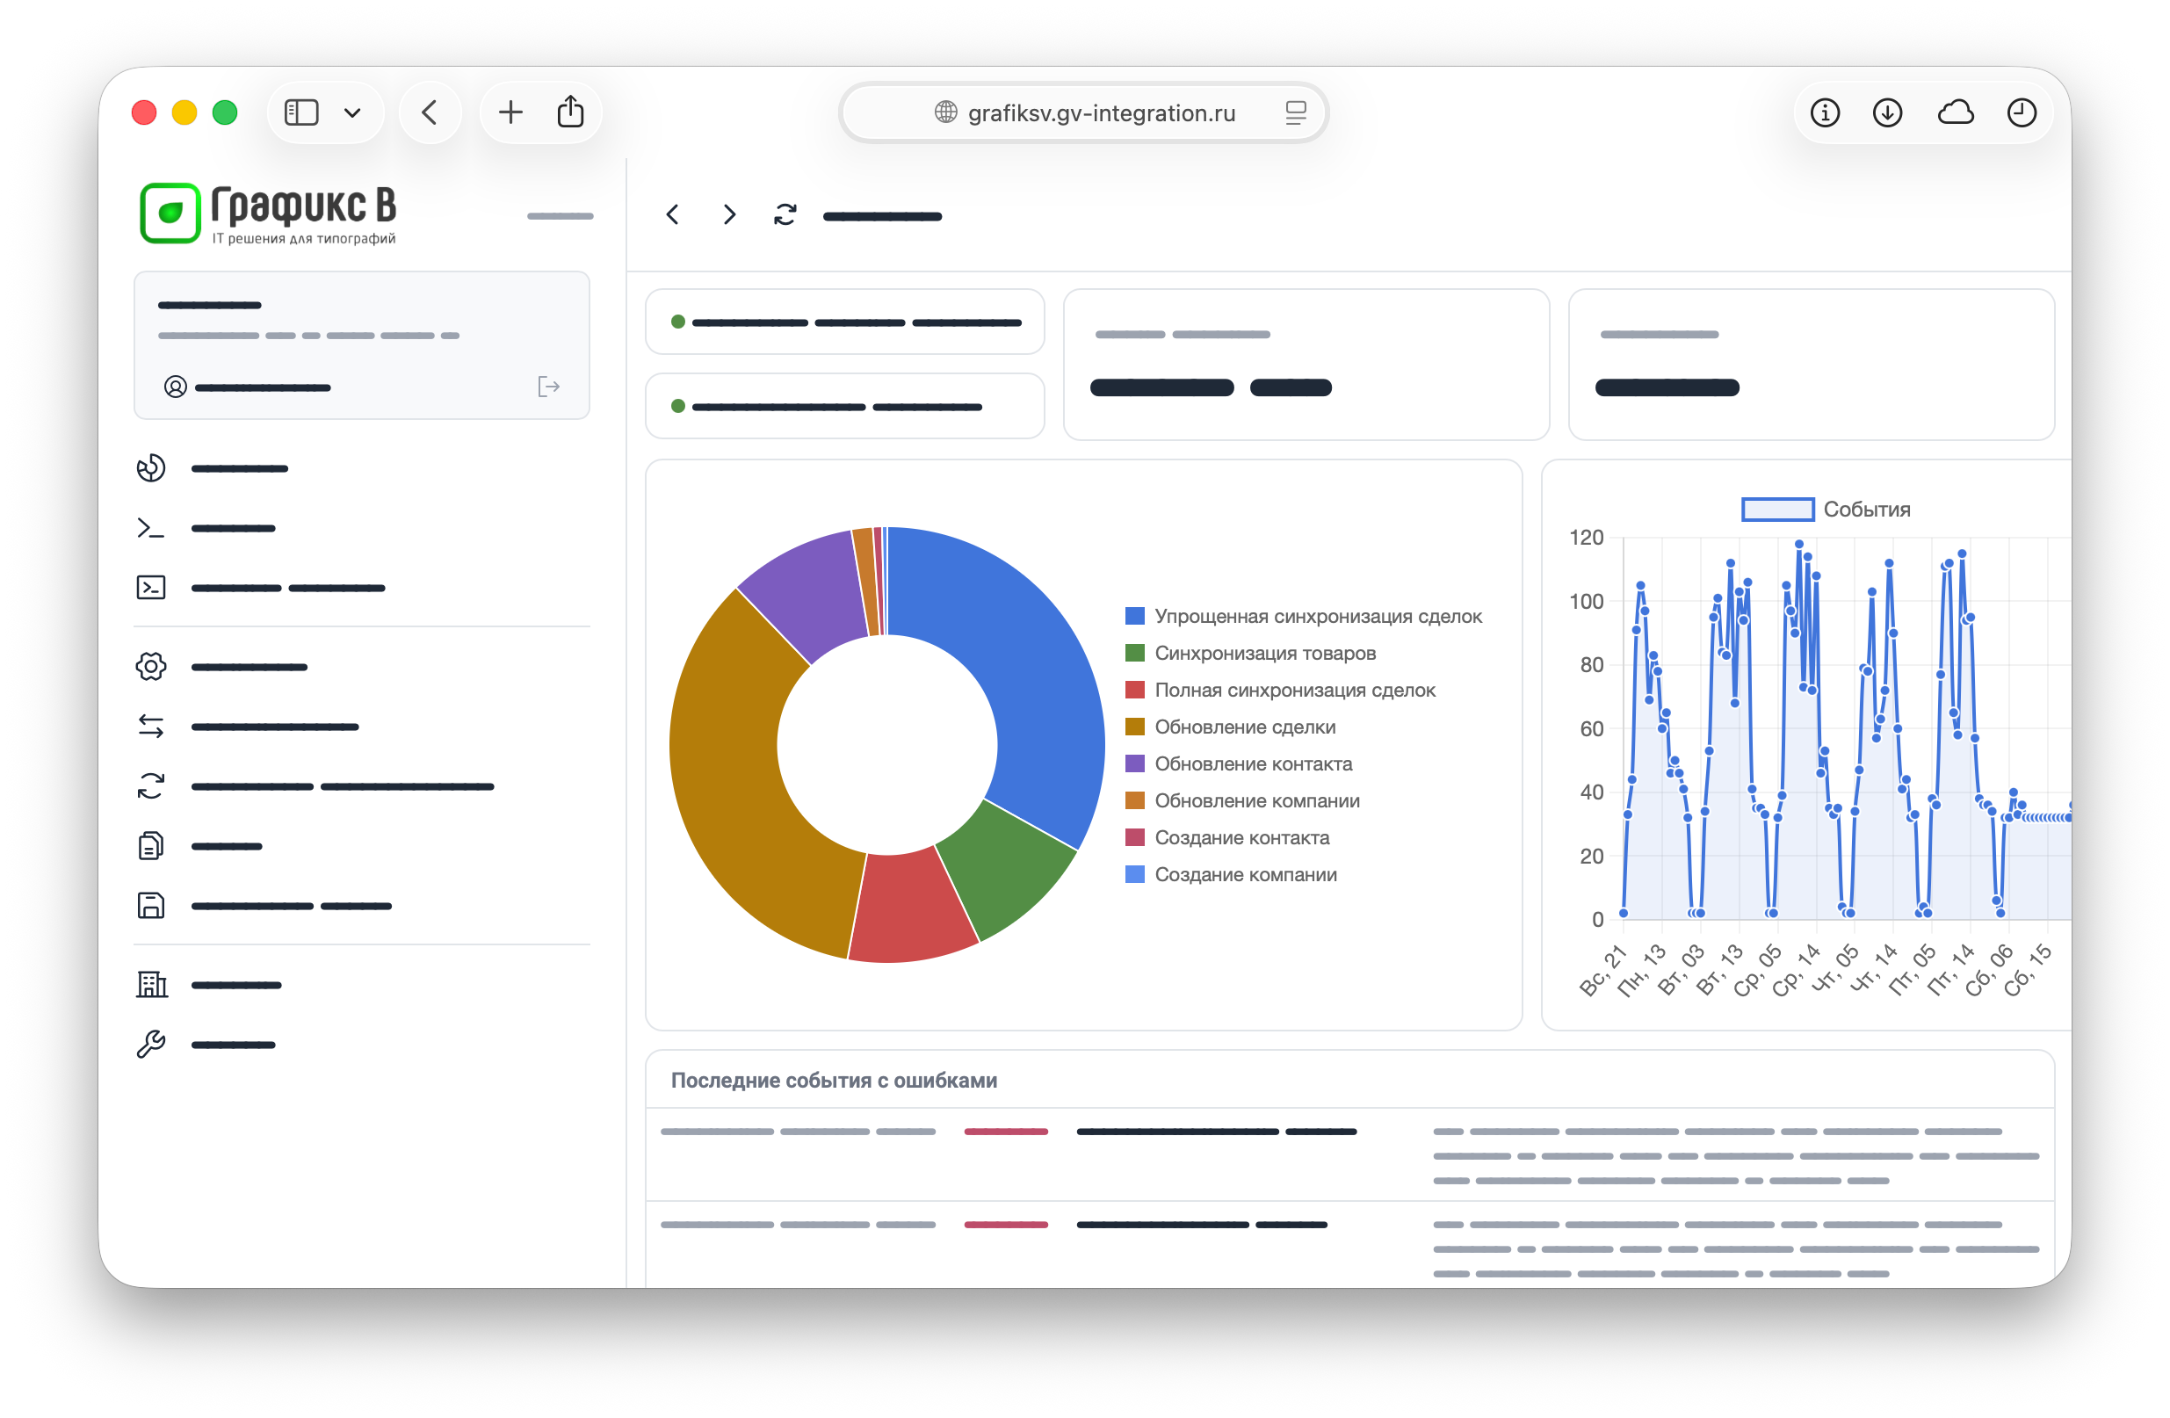
Task: Go to previous period with page left chevron
Action: pyautogui.click(x=673, y=215)
